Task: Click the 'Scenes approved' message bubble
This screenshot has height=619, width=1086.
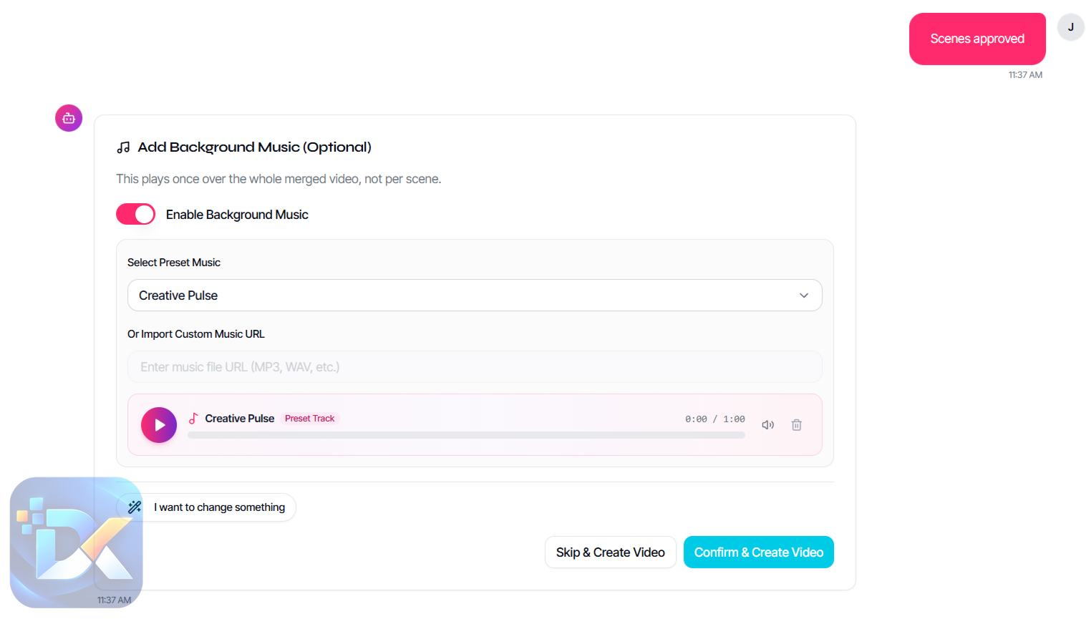Action: [x=977, y=39]
